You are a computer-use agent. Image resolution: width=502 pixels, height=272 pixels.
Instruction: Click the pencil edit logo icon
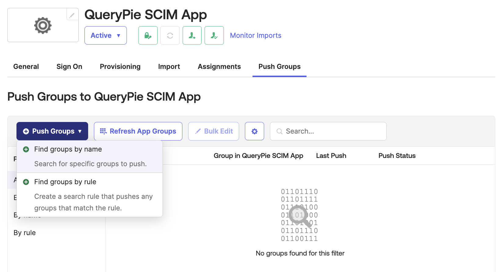point(72,15)
